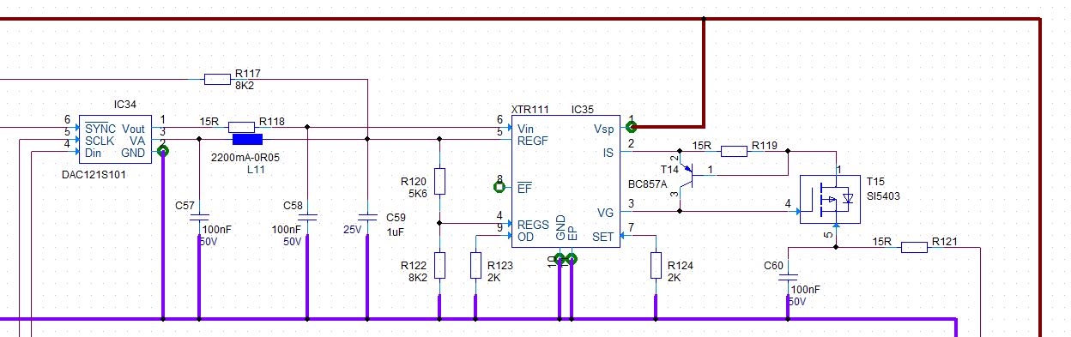Click the "IC34" reference designator
Screen dimensions: 1071x337
(x=125, y=105)
